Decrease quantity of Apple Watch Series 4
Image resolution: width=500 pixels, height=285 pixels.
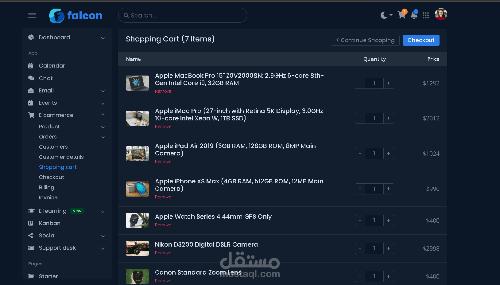click(360, 221)
